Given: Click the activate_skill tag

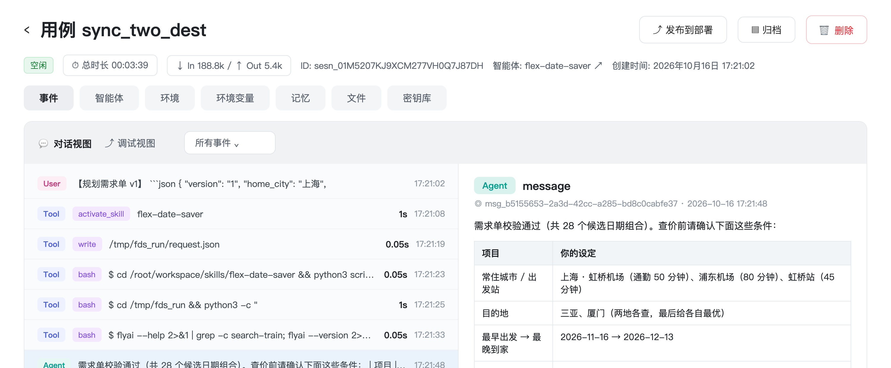Looking at the screenshot, I should point(101,214).
